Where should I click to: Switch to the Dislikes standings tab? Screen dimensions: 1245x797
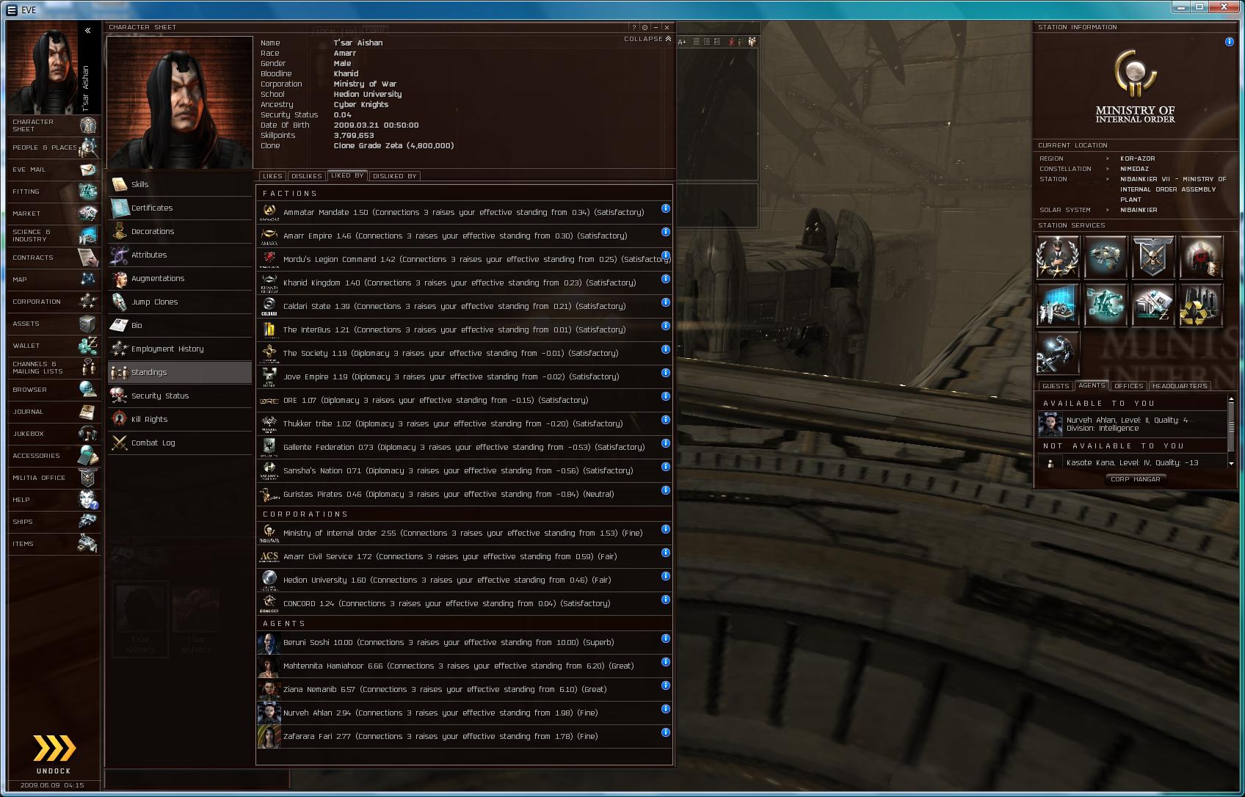point(307,176)
